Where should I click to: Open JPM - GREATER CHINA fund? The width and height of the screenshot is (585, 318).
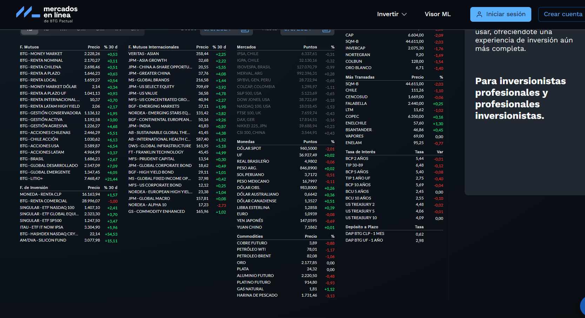pyautogui.click(x=177, y=73)
